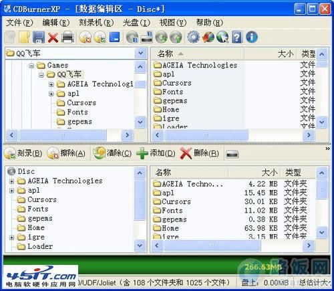Screen dimensions: 334x291
Task: Select the 4.22 MB AGEIA Techno... row
Action: point(230,184)
